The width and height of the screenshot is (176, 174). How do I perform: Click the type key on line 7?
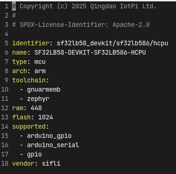(20, 62)
